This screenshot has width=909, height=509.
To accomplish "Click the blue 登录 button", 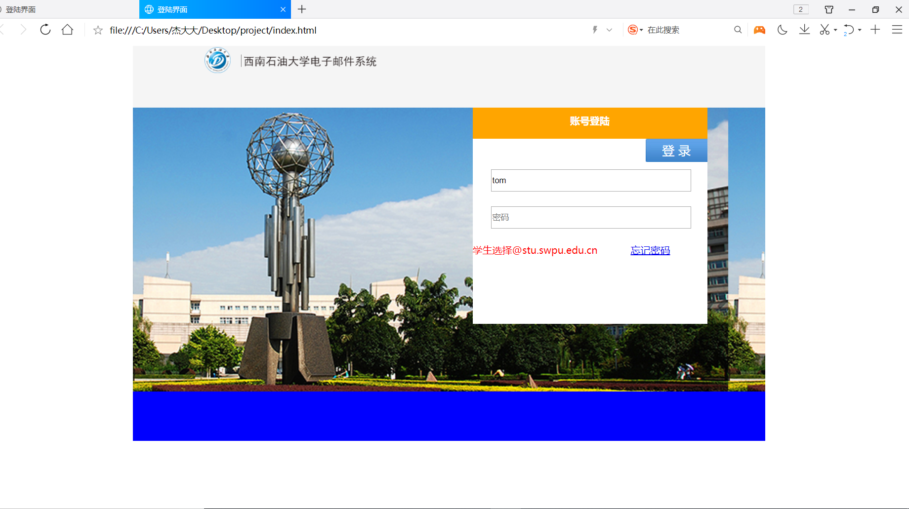I will tap(676, 151).
